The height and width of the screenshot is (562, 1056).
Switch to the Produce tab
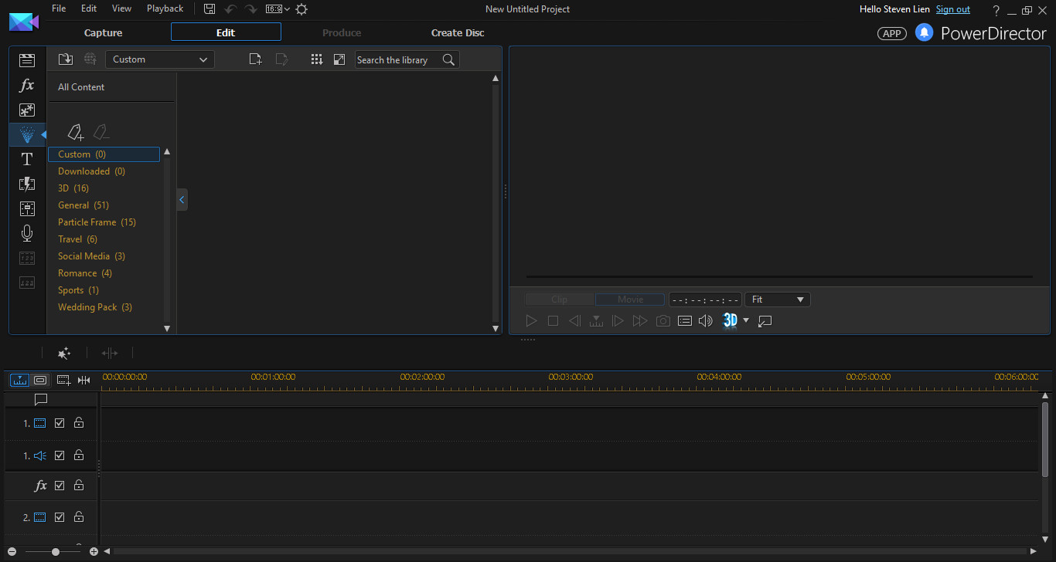(x=342, y=32)
